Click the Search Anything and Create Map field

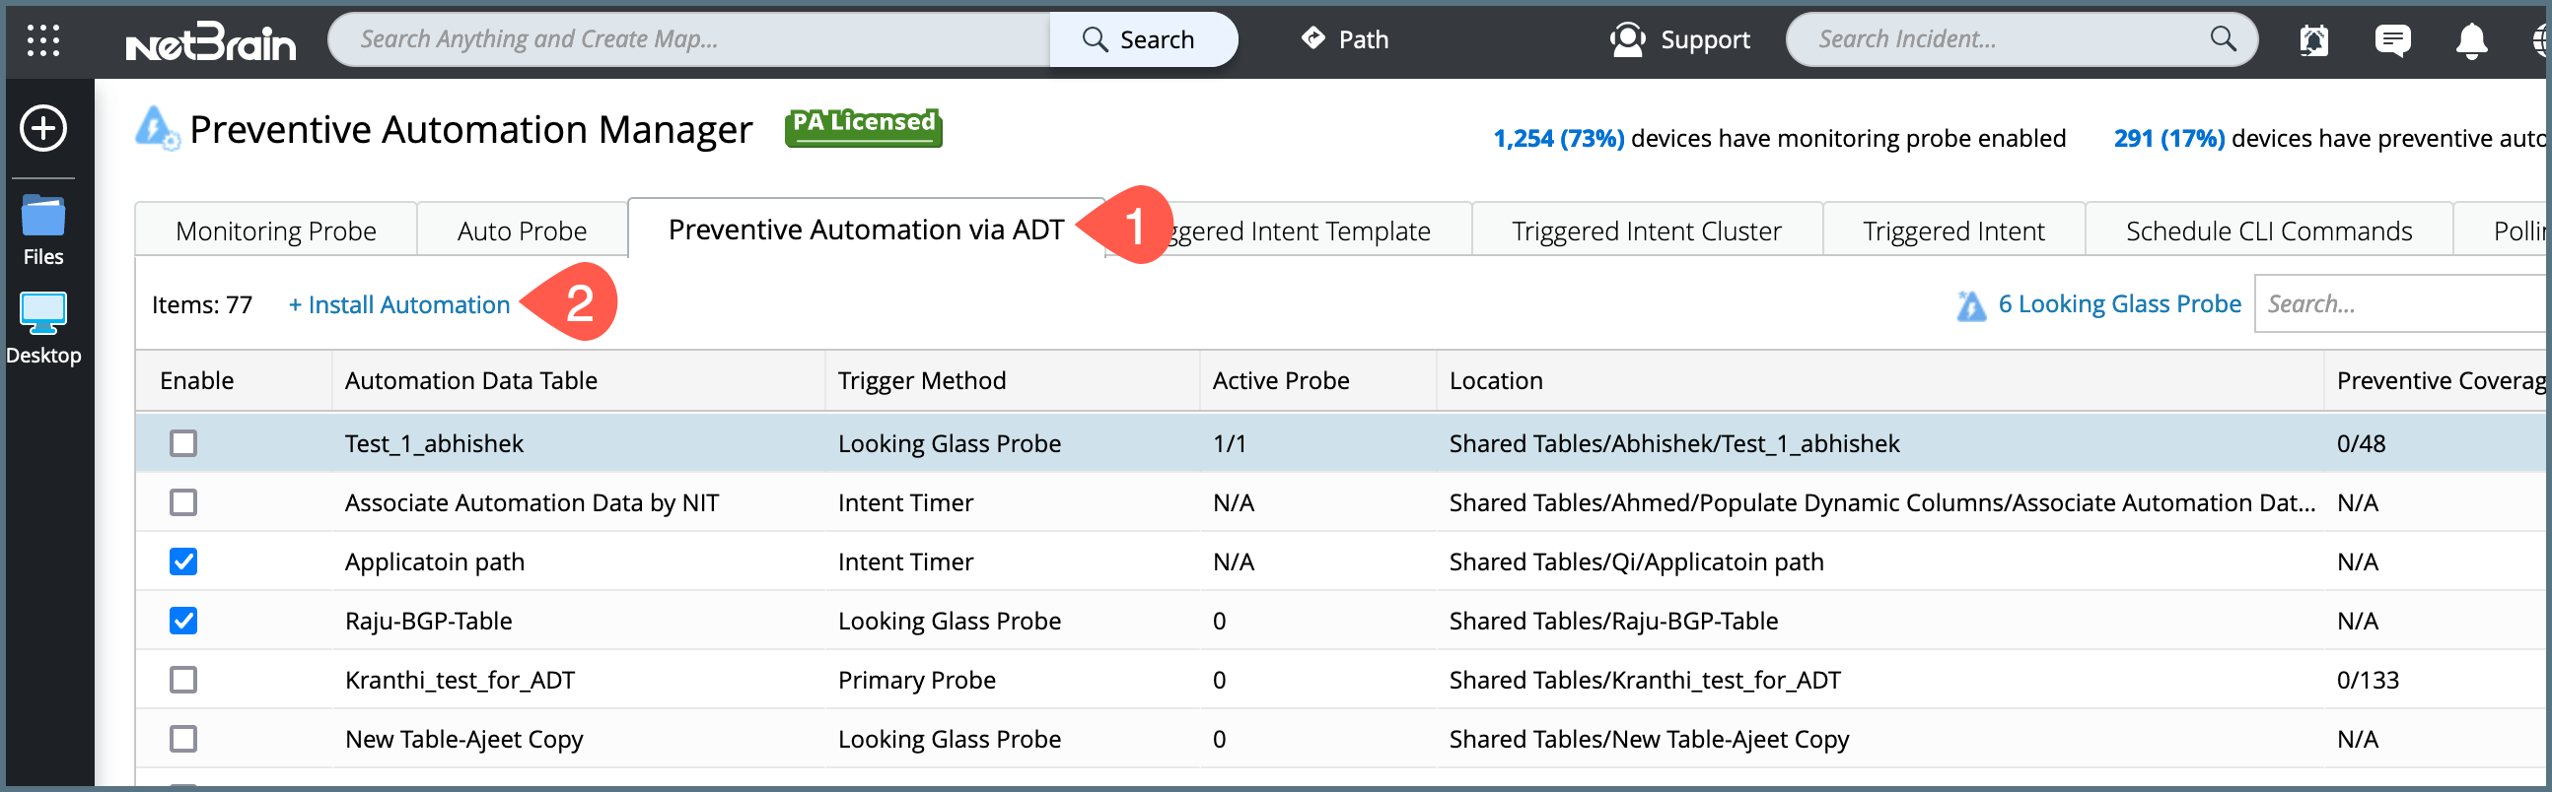point(688,39)
